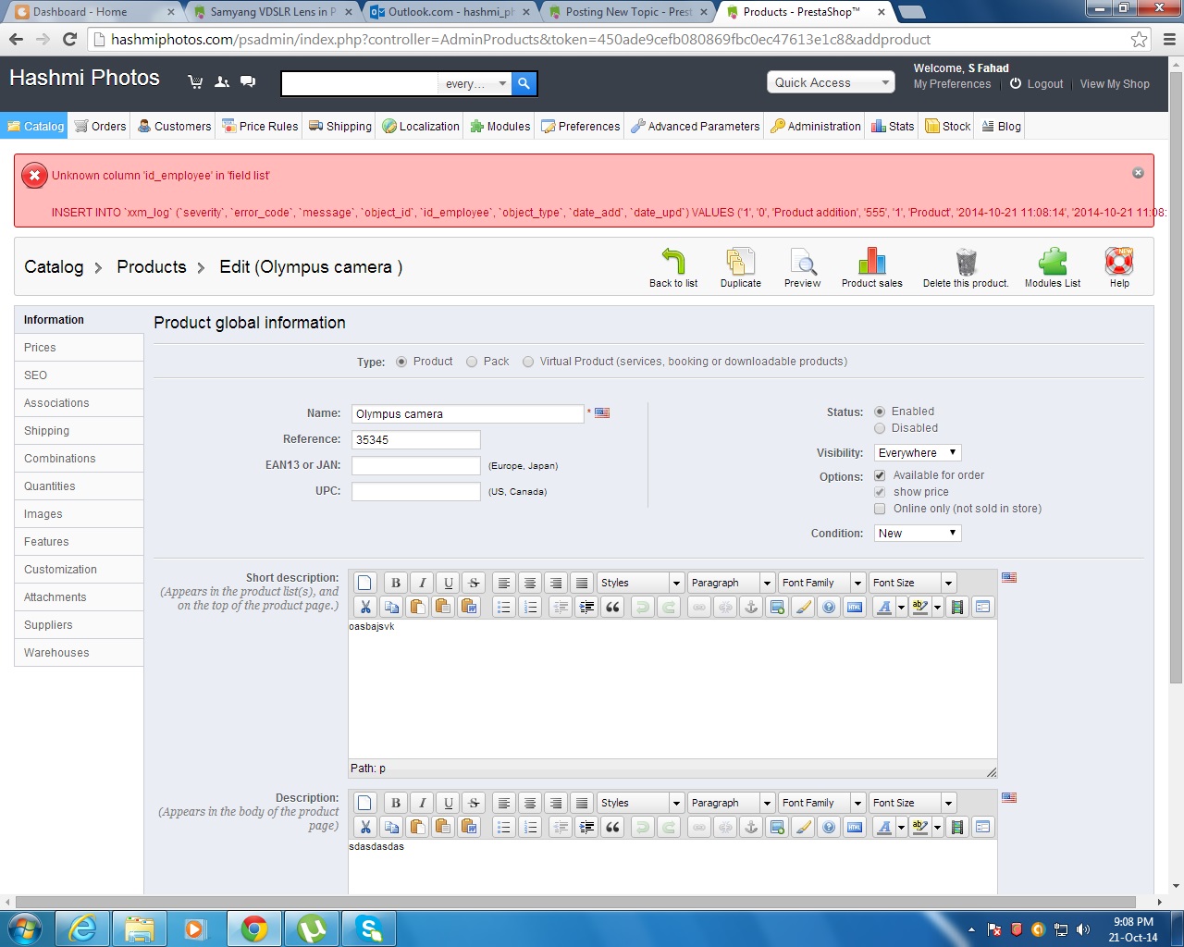Toggle Bold in Short description editor
Screen dimensions: 1184x947
396,583
